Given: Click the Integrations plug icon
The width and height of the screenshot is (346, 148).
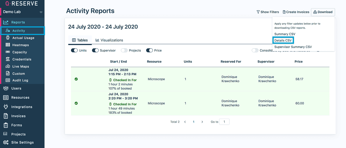Looking at the screenshot, I should click(x=6, y=107).
